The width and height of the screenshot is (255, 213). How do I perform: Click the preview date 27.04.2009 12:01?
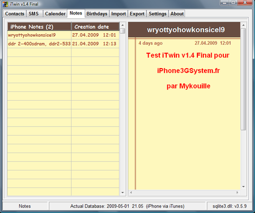point(213,43)
